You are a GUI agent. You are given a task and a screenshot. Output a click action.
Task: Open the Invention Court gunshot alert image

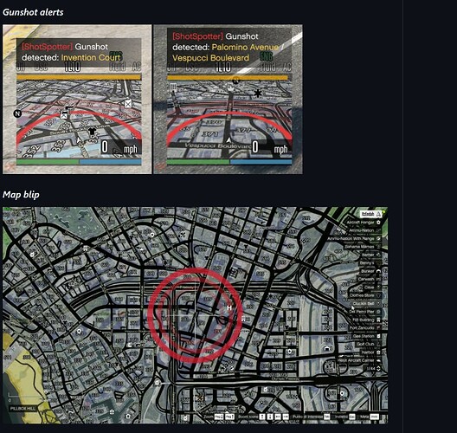pyautogui.click(x=77, y=99)
